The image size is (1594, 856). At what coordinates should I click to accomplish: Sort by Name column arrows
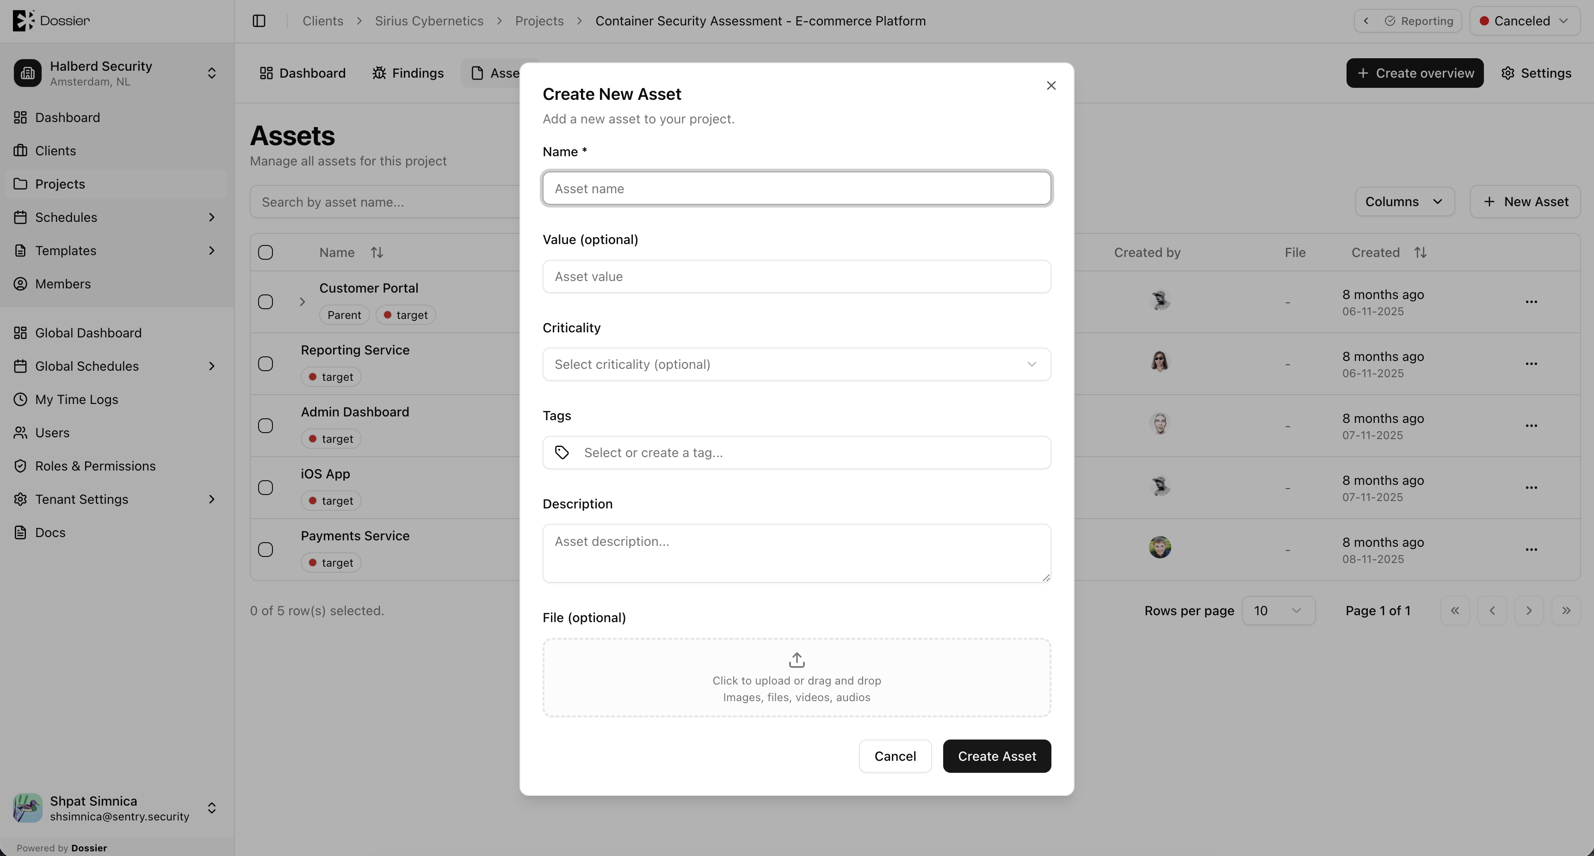tap(377, 252)
